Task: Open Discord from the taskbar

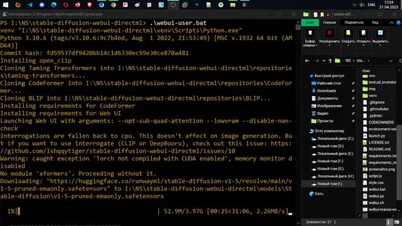Action: (x=42, y=4)
